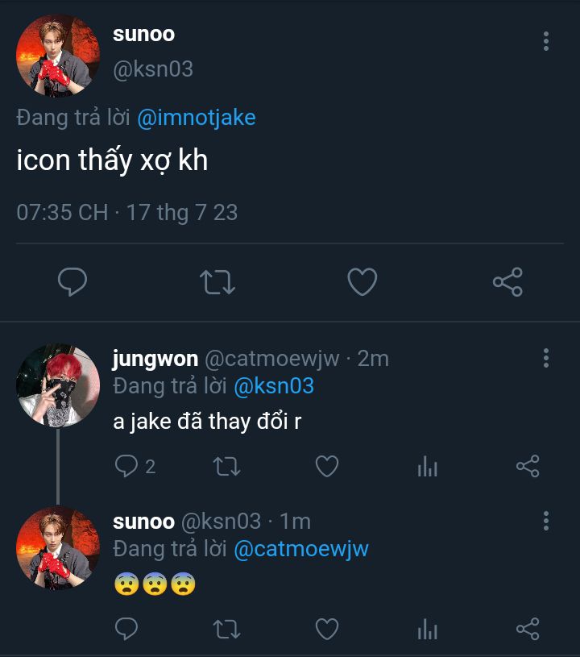Screen dimensions: 580x657
Task: Share sunoo's main tweet
Action: 507,281
